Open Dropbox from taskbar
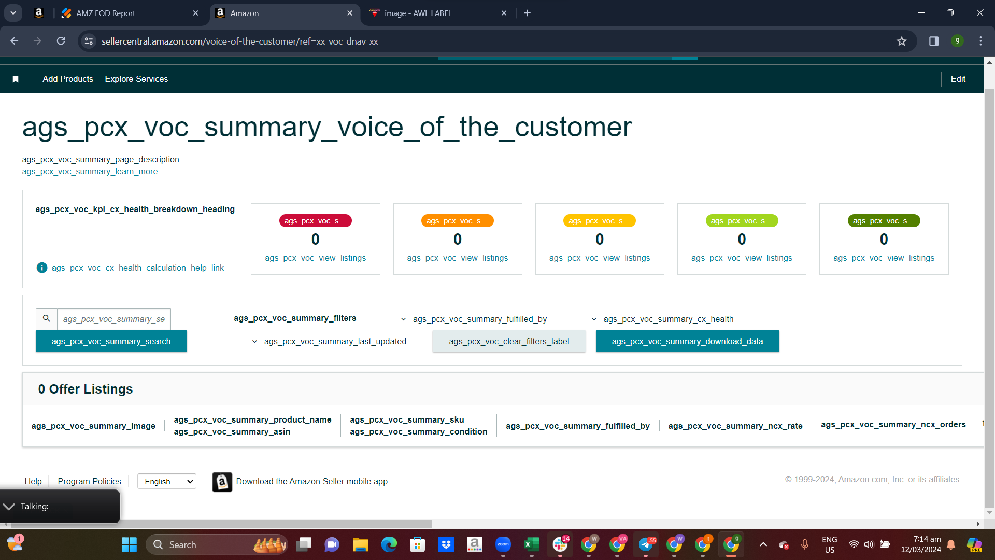 tap(446, 544)
